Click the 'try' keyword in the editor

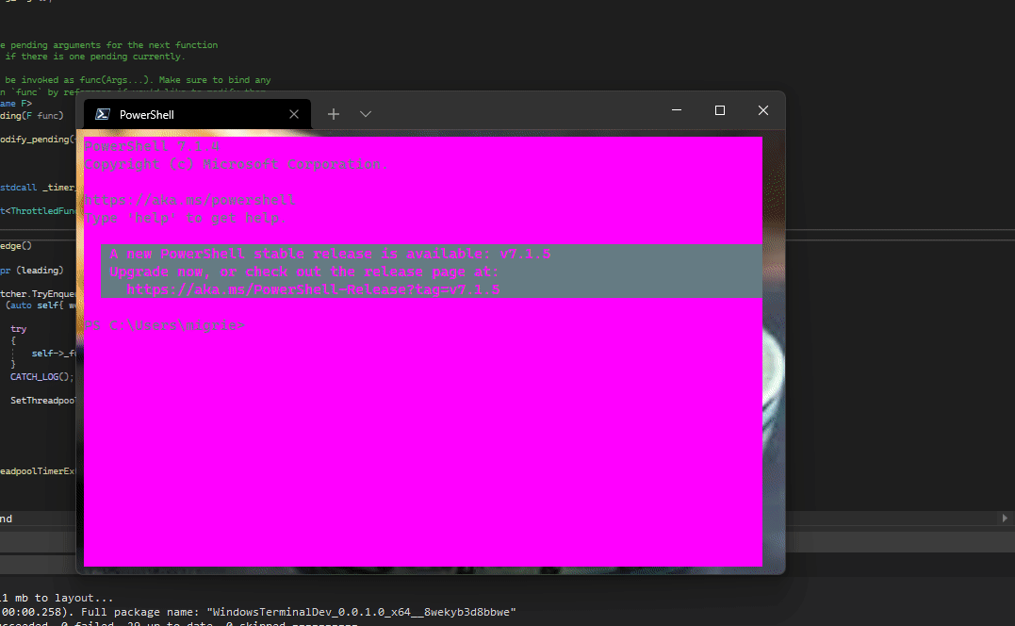point(18,329)
